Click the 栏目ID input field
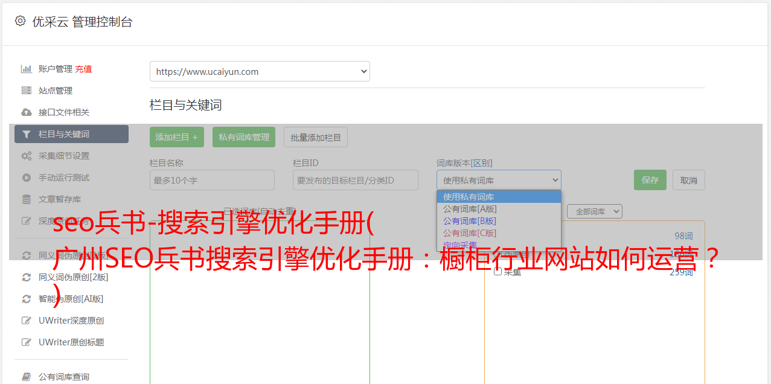The height and width of the screenshot is (384, 771). click(356, 180)
